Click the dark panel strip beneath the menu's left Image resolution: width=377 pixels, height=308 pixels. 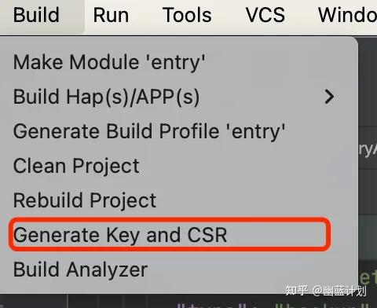34,301
